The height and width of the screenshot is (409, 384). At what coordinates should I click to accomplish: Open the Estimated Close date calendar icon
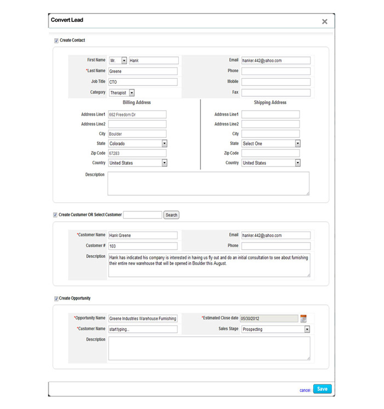[303, 318]
